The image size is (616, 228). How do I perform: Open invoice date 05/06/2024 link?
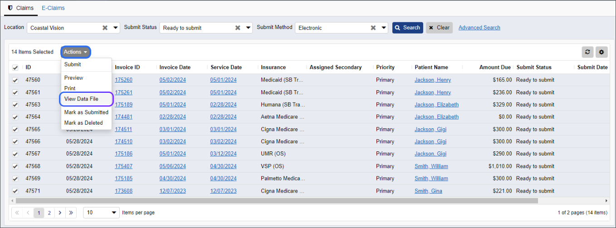click(172, 166)
